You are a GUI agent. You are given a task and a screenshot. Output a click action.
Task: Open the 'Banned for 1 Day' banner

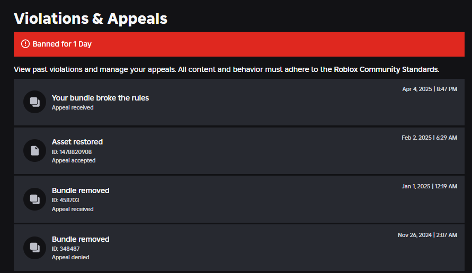pyautogui.click(x=239, y=44)
